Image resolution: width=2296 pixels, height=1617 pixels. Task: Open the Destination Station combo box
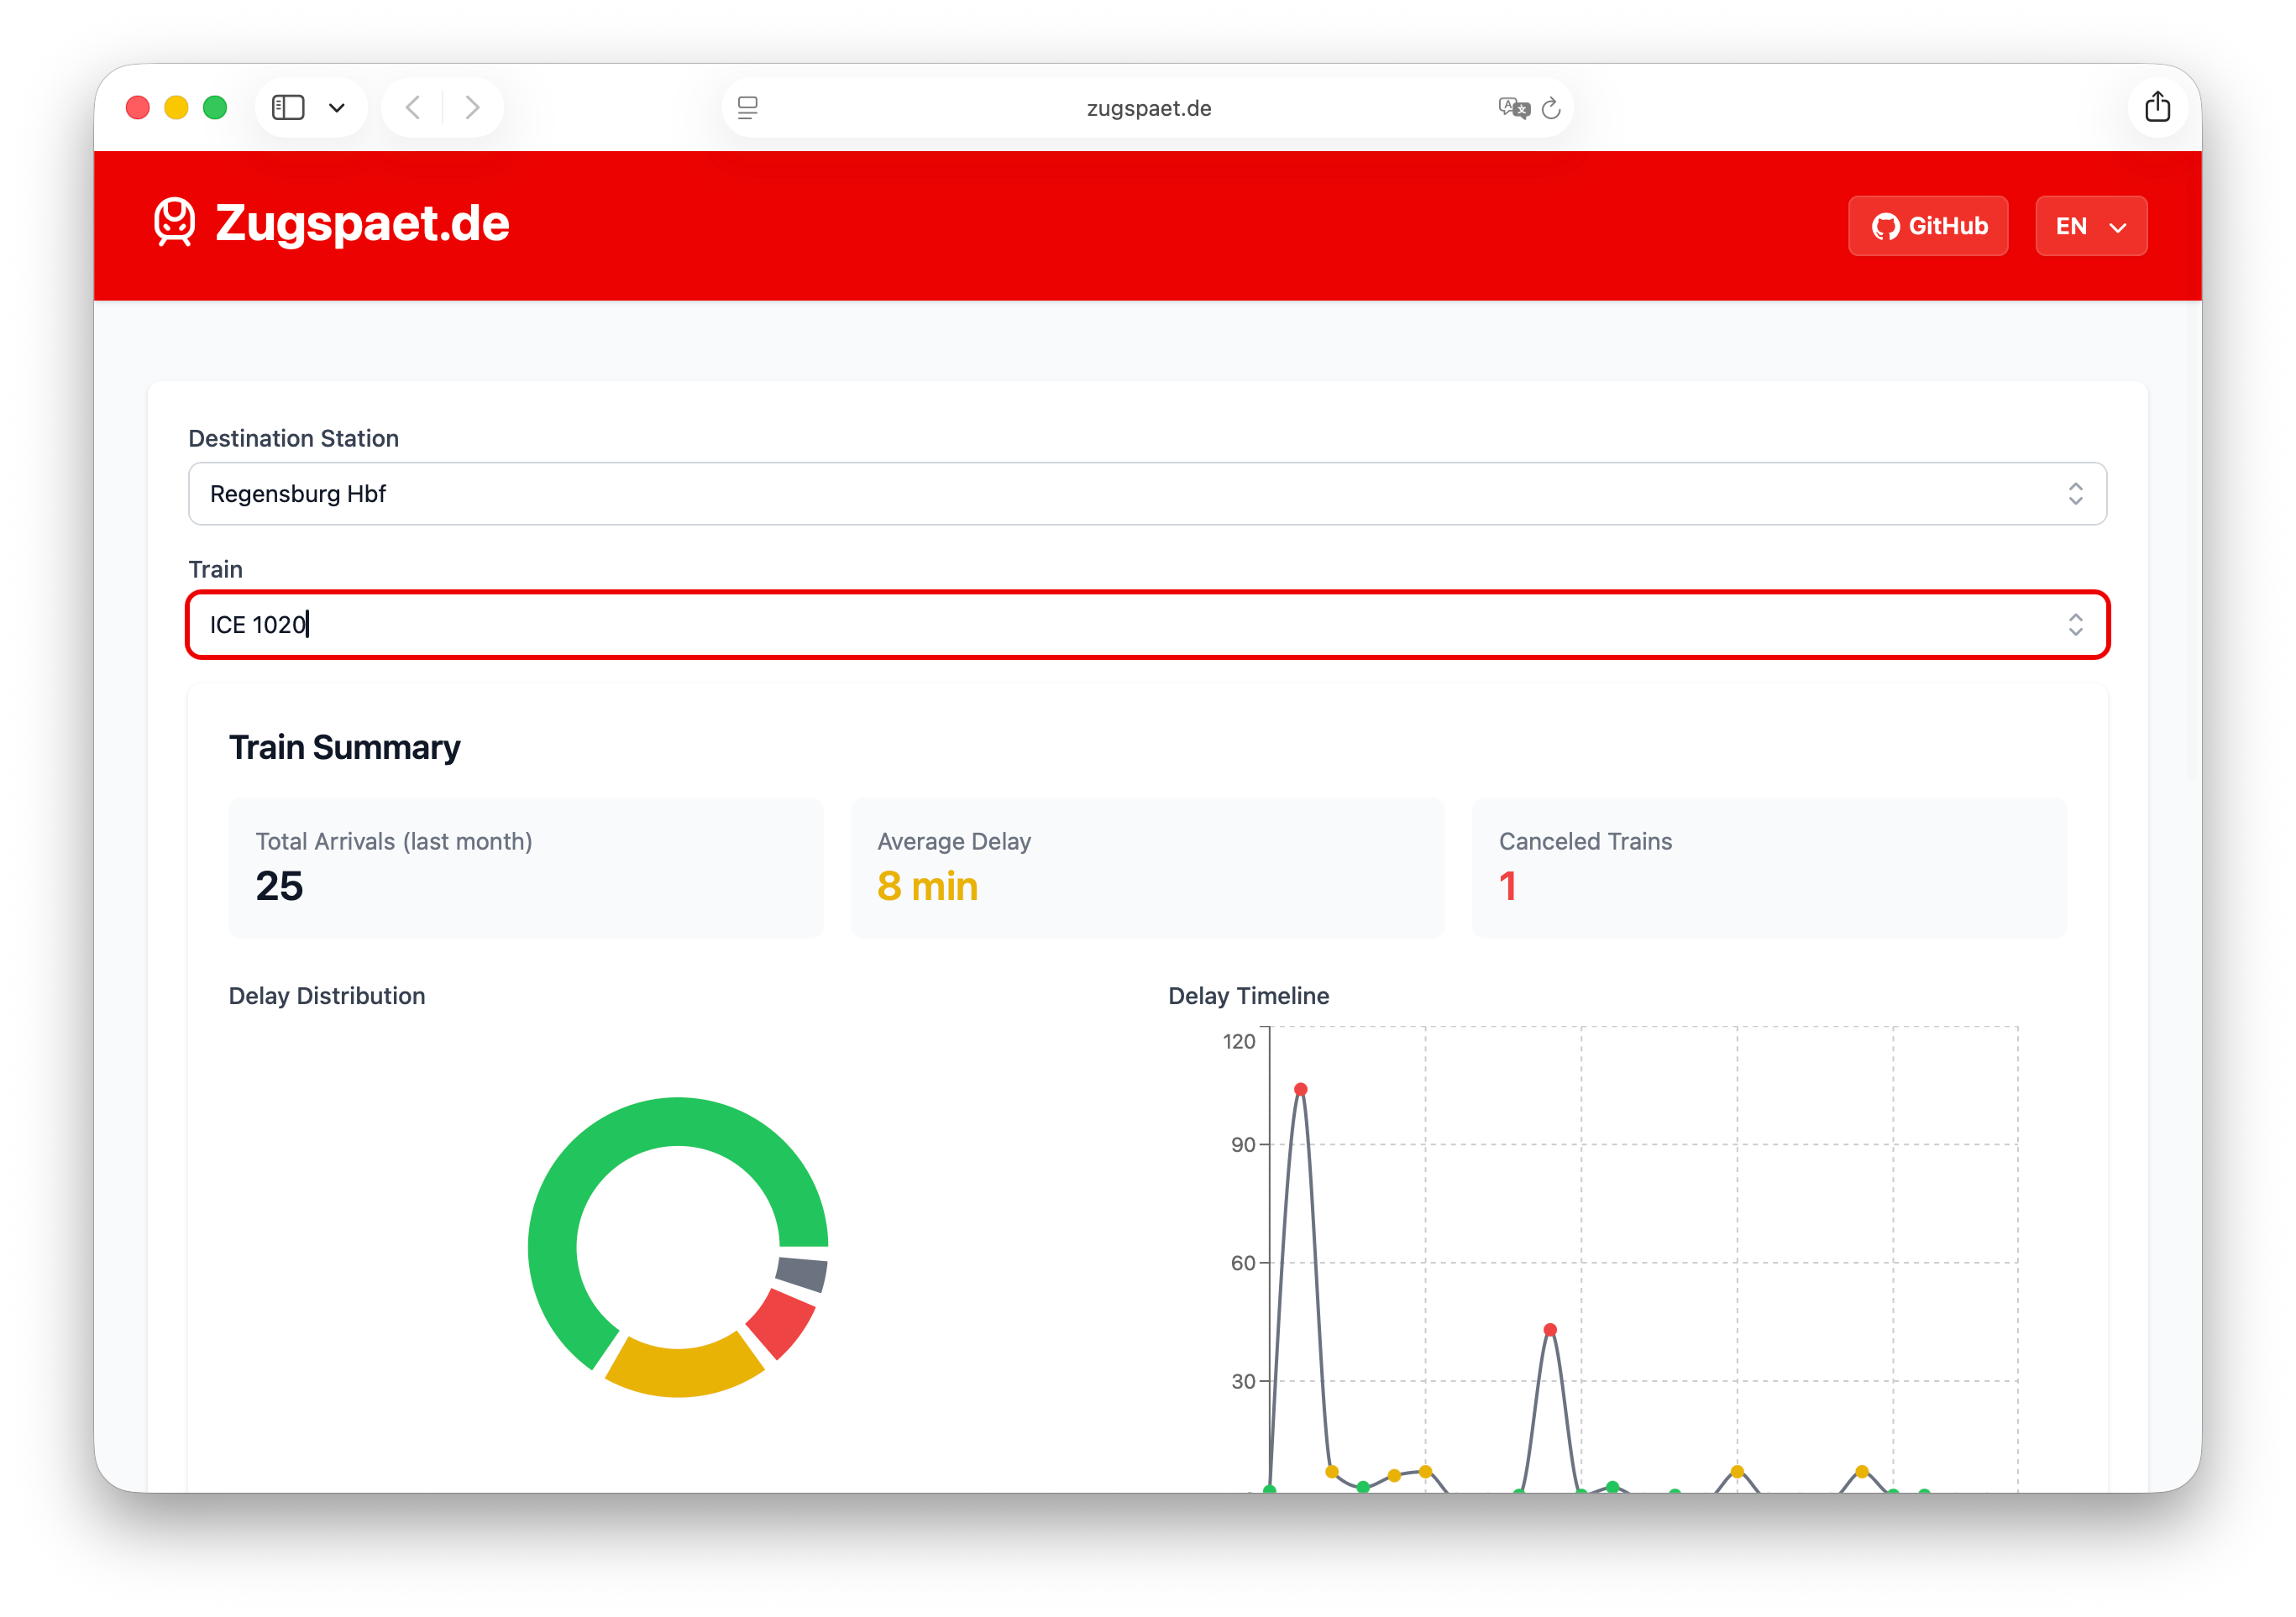[1146, 494]
